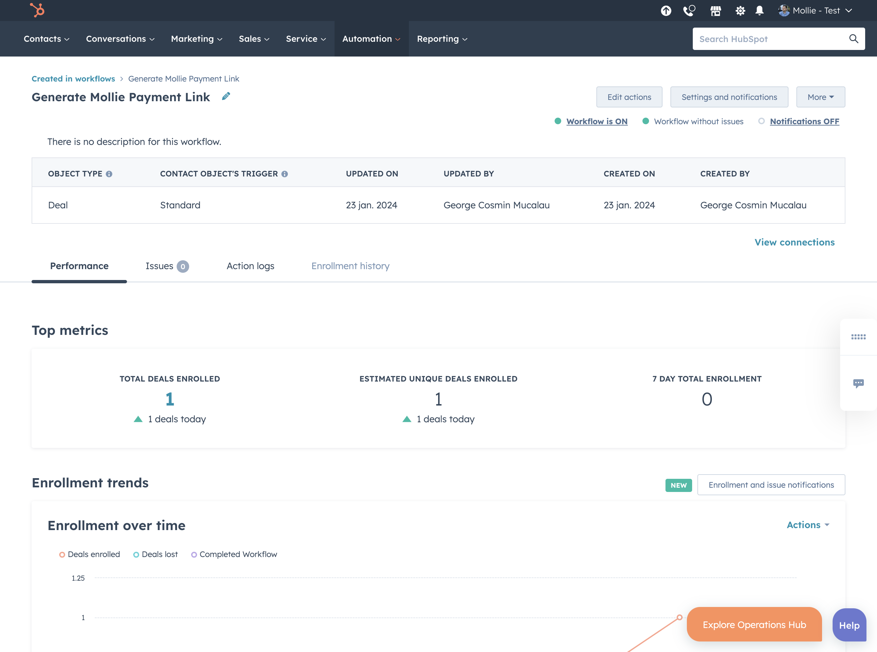Open Settings and notifications
The image size is (877, 652).
click(x=729, y=97)
